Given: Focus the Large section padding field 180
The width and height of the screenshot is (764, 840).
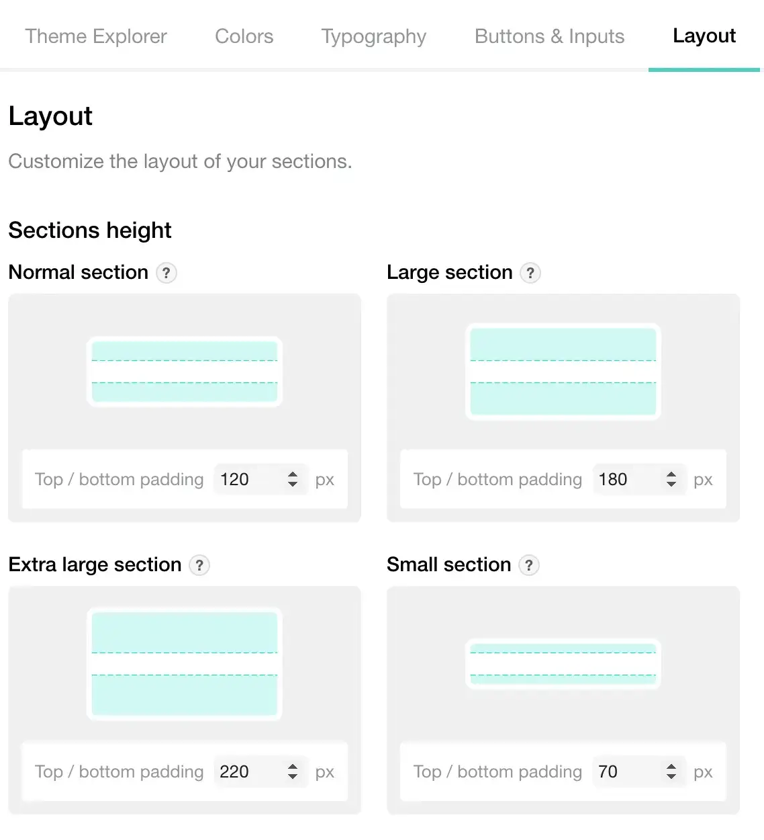Looking at the screenshot, I should (x=639, y=479).
